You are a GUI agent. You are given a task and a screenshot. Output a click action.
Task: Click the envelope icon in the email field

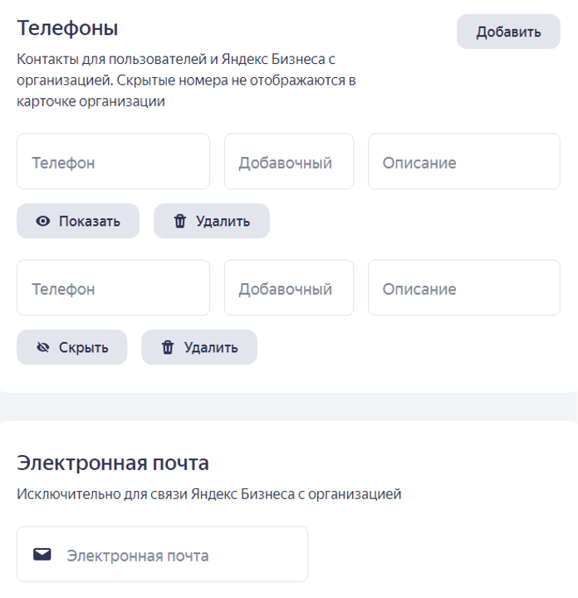tap(42, 555)
